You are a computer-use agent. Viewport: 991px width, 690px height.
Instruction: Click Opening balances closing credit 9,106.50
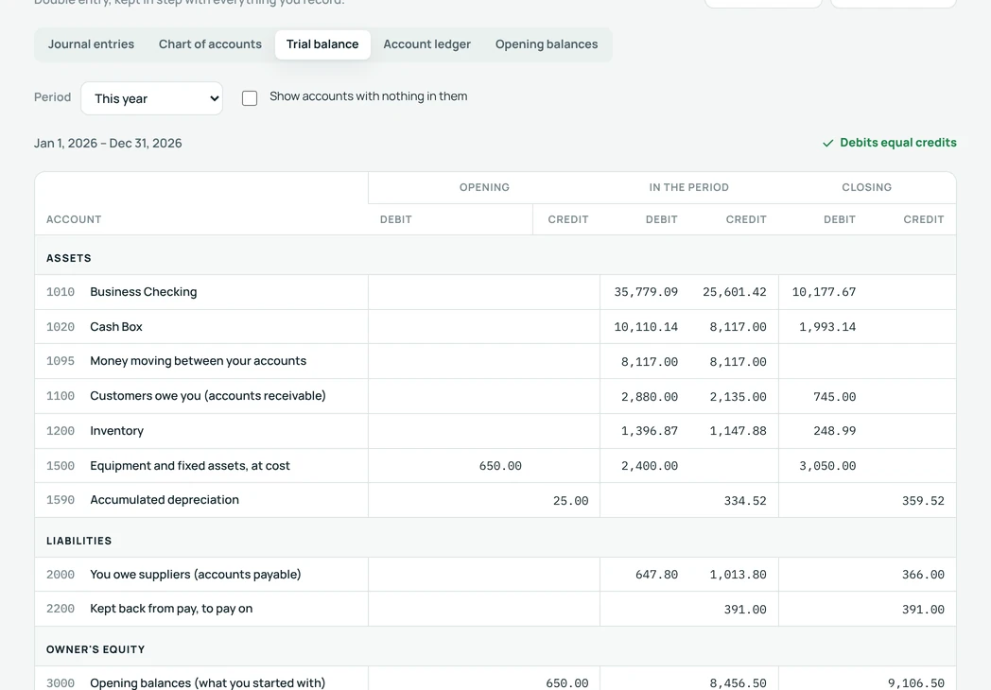point(916,683)
